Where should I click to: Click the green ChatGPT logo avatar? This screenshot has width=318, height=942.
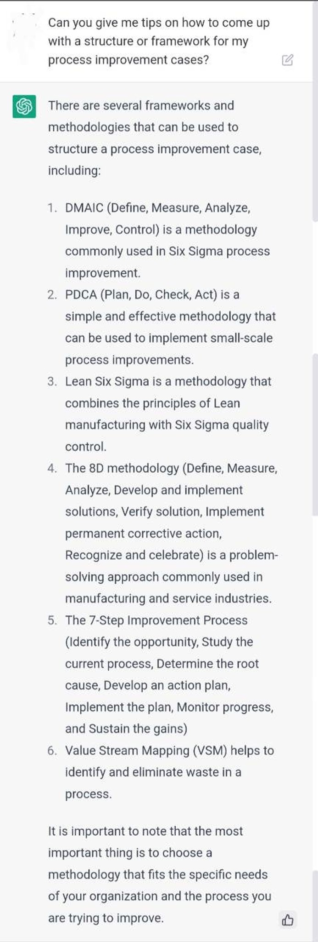point(24,106)
